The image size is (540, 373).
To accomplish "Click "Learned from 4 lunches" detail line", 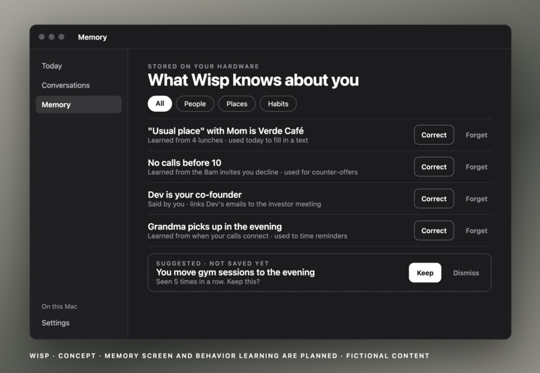I will pyautogui.click(x=228, y=140).
